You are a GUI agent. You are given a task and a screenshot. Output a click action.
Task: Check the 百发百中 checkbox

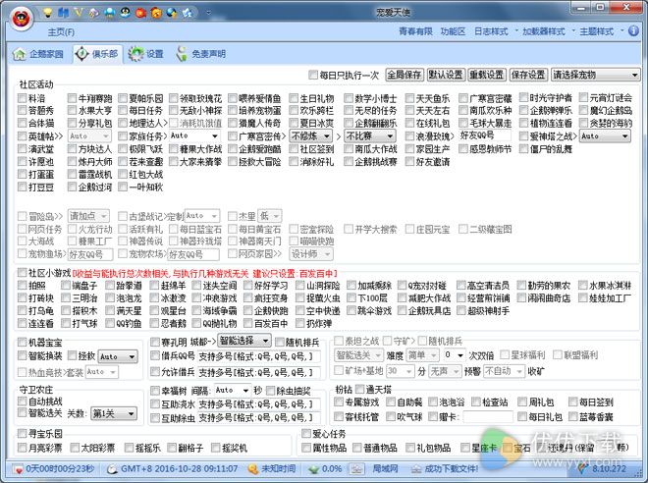(x=248, y=323)
